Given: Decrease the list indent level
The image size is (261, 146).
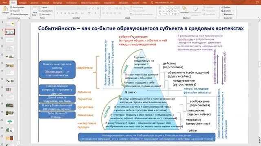Looking at the screenshot, I should [117, 8].
